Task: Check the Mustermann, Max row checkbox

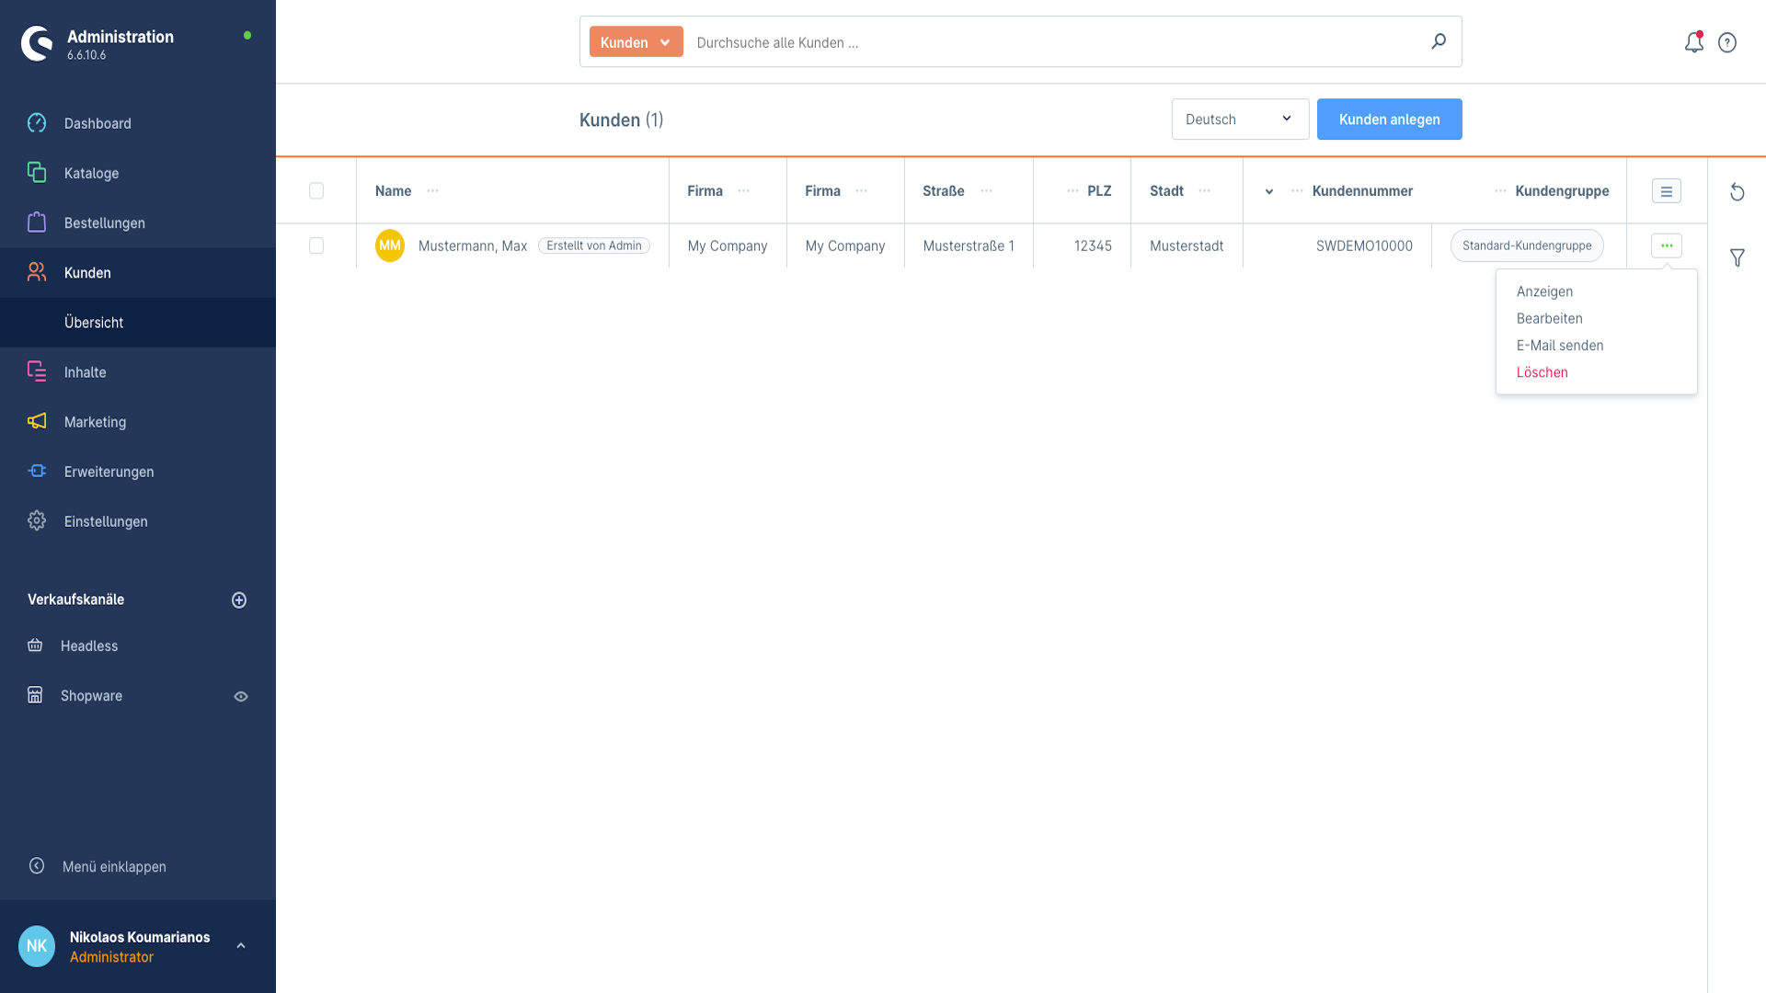Action: click(x=316, y=245)
